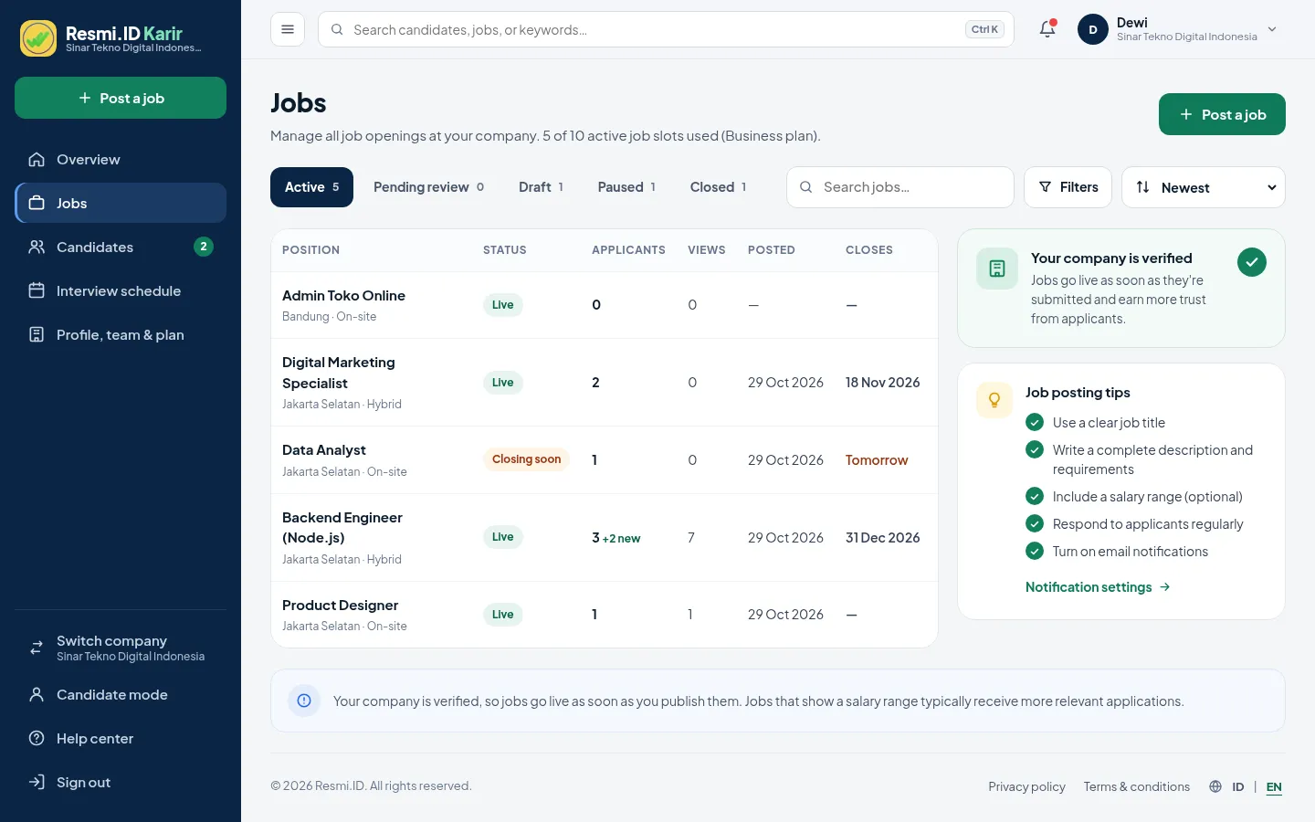This screenshot has width=1315, height=822.
Task: Go to Jobs in the sidebar
Action: (x=121, y=203)
